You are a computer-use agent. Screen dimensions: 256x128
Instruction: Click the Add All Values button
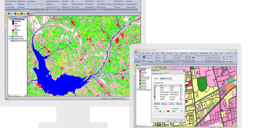click(156, 103)
